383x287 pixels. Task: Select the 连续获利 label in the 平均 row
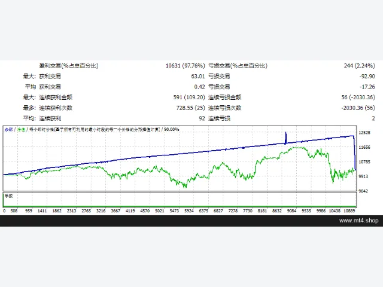coord(50,118)
